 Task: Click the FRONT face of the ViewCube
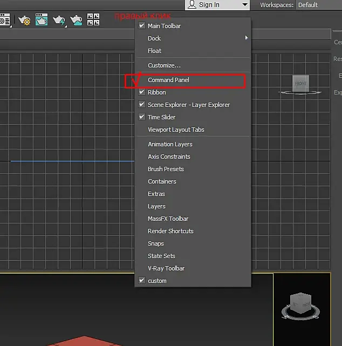pyautogui.click(x=300, y=83)
